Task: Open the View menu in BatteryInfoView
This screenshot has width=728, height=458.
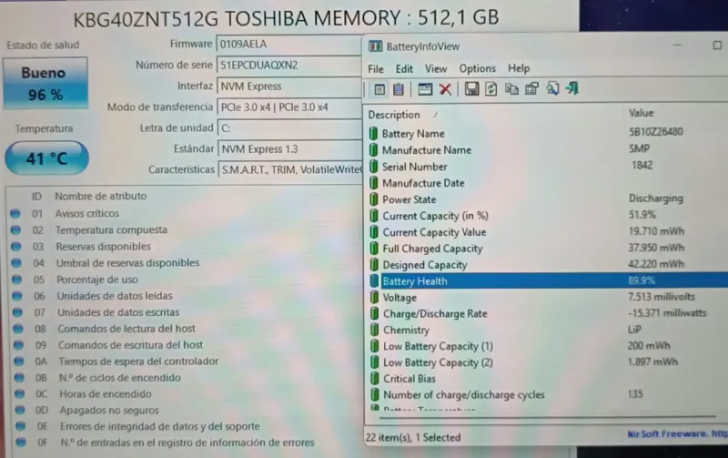Action: [436, 69]
